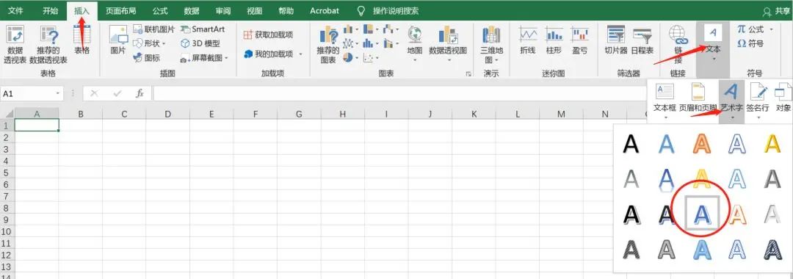Click the fx insert function icon
Viewport: 793px width, 279px height.
point(140,93)
